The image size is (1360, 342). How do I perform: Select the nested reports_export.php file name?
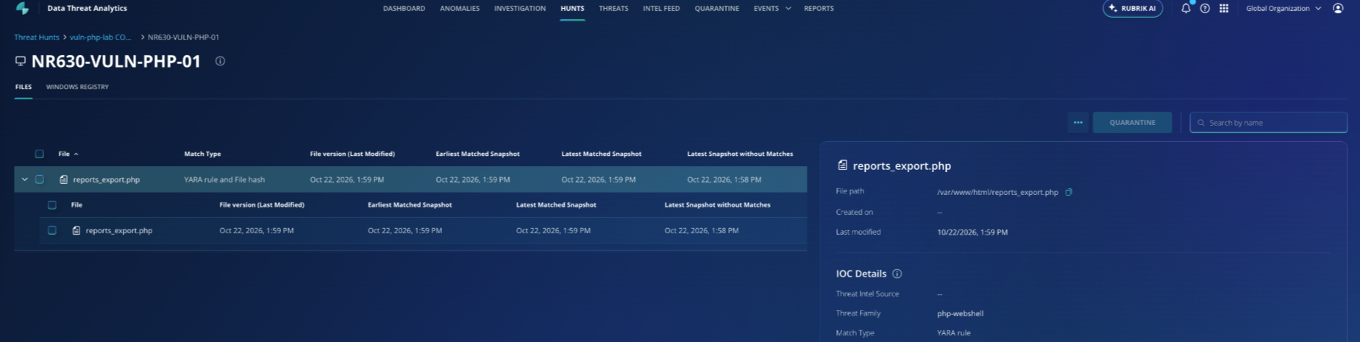118,230
